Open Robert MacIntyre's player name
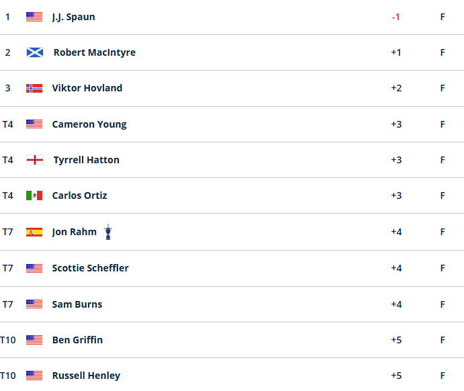This screenshot has height=391, width=464. click(95, 52)
